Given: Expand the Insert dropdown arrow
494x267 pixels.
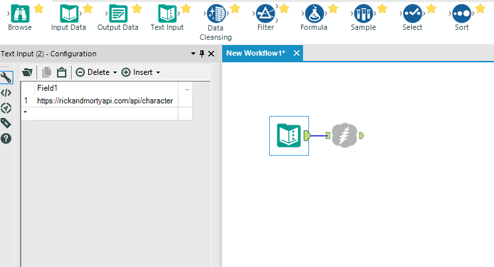Looking at the screenshot, I should (158, 72).
